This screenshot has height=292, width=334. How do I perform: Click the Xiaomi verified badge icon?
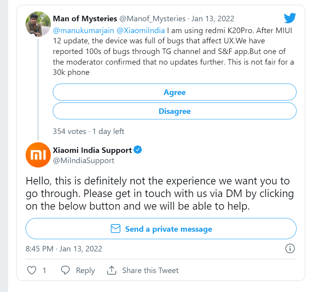pos(138,150)
